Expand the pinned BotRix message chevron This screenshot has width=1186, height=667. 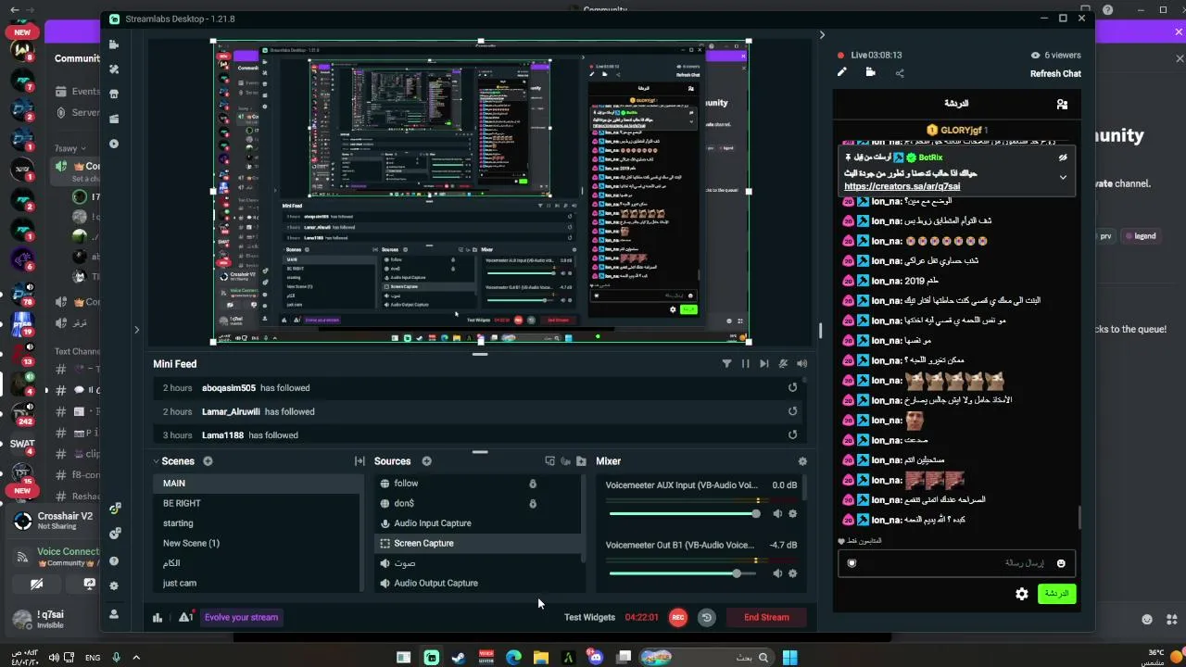click(1063, 177)
